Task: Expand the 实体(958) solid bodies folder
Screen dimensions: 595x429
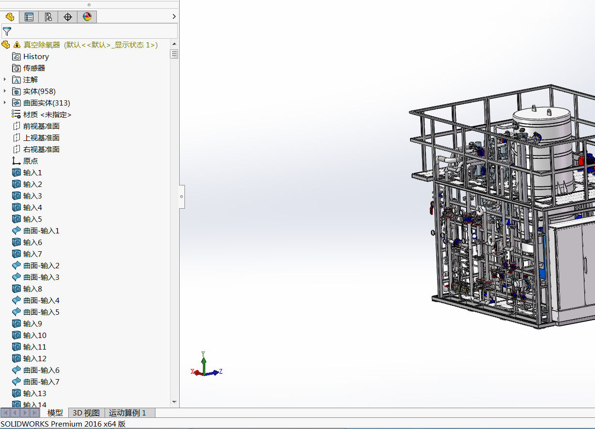Action: click(x=5, y=91)
